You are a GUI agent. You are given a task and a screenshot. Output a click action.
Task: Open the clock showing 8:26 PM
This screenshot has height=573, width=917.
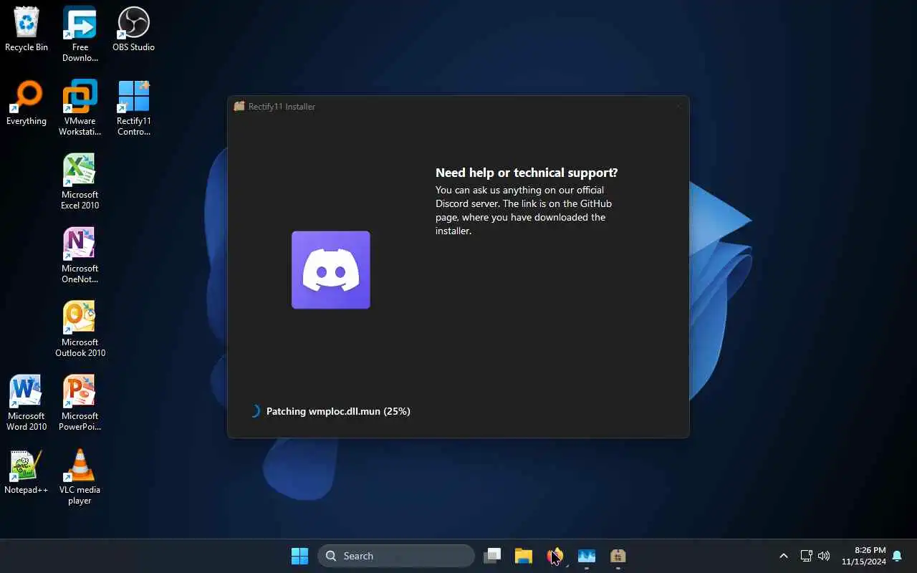(x=864, y=556)
